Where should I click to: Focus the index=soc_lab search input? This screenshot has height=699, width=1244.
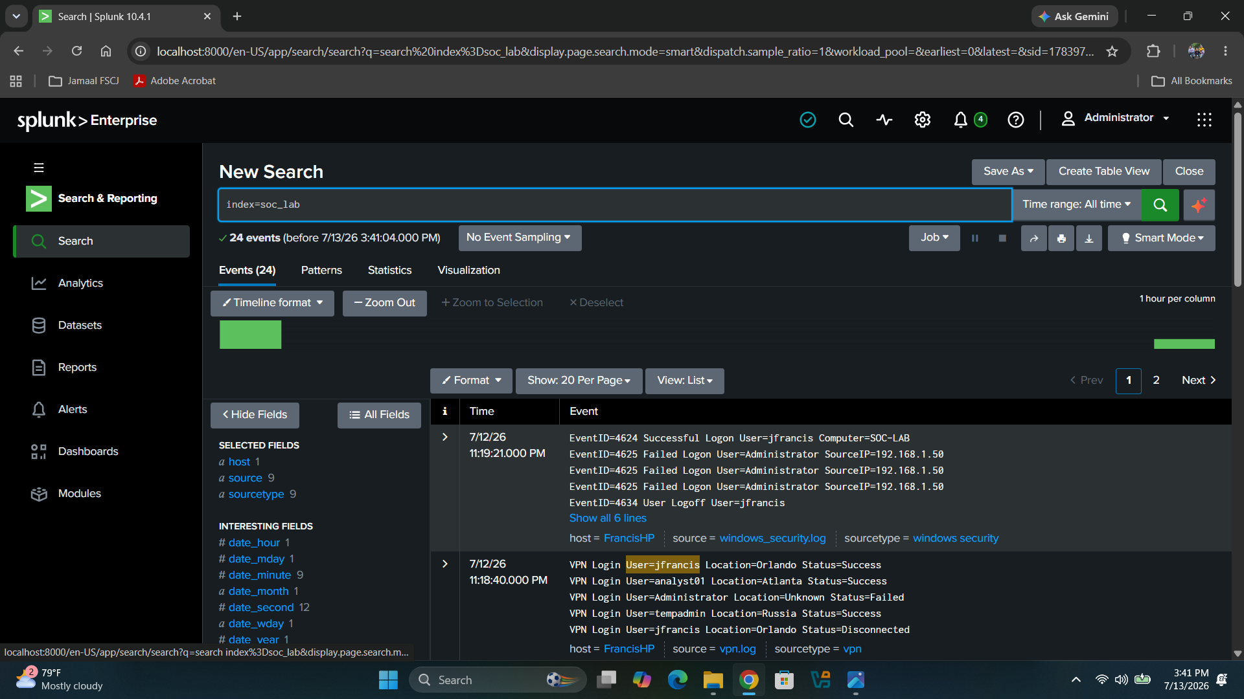pyautogui.click(x=615, y=205)
